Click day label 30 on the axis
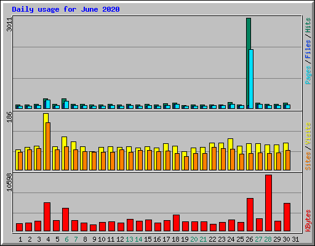The width and height of the screenshot is (315, 246). (286, 239)
